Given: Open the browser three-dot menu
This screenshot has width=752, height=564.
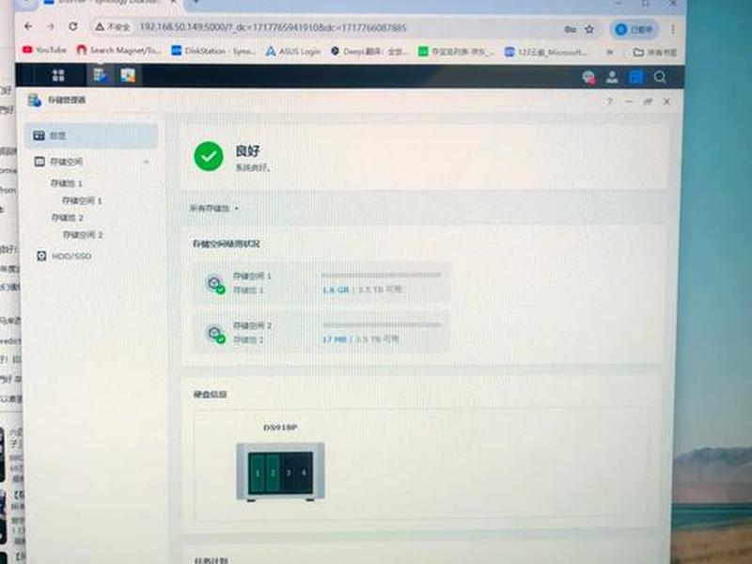Looking at the screenshot, I should 672,29.
